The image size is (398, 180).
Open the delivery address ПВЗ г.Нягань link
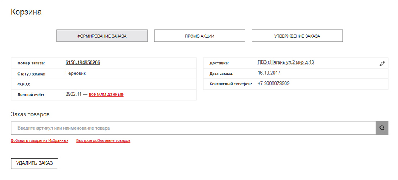(x=286, y=62)
